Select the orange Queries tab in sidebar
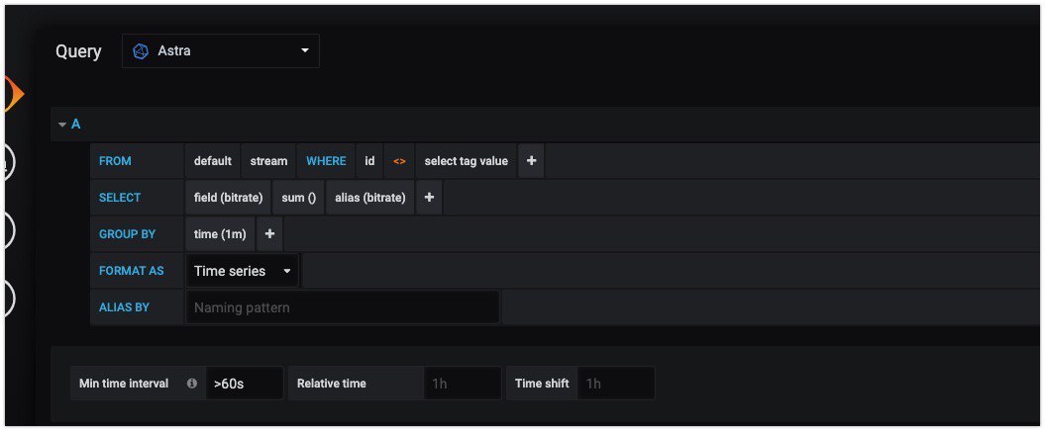 click(14, 95)
